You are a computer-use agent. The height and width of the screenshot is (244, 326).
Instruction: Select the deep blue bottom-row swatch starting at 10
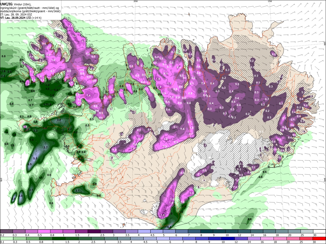coord(227,238)
